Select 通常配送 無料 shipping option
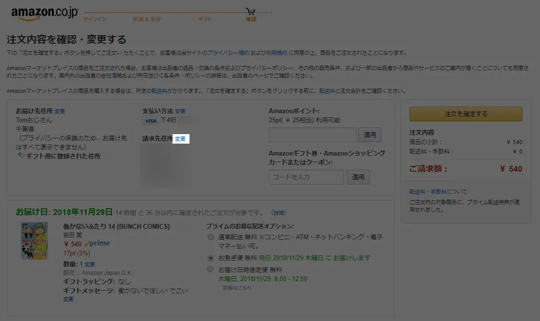 [210, 237]
